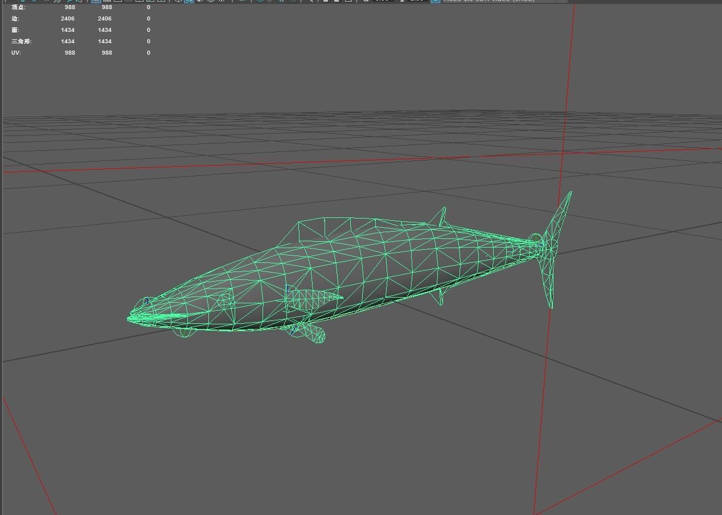Click the 0 value in the 顶点 row
Screen dimensions: 722x515
[x=149, y=7]
